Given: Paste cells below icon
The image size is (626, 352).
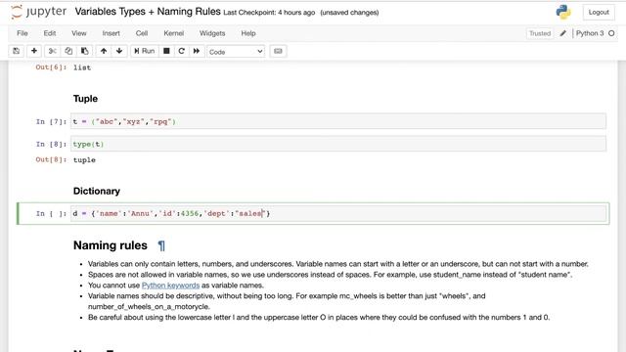Looking at the screenshot, I should coord(85,51).
